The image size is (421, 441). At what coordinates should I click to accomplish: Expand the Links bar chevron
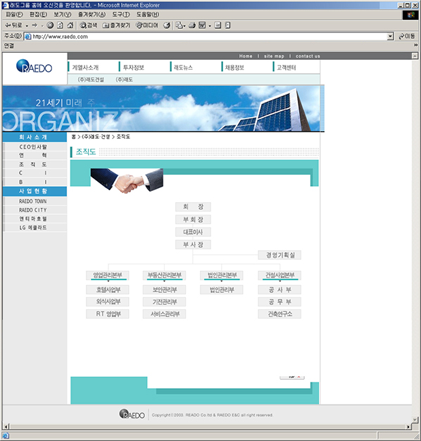click(415, 45)
